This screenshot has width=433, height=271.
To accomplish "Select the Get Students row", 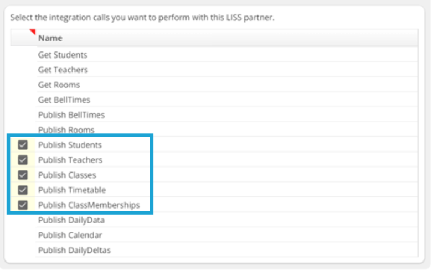I will coord(63,55).
